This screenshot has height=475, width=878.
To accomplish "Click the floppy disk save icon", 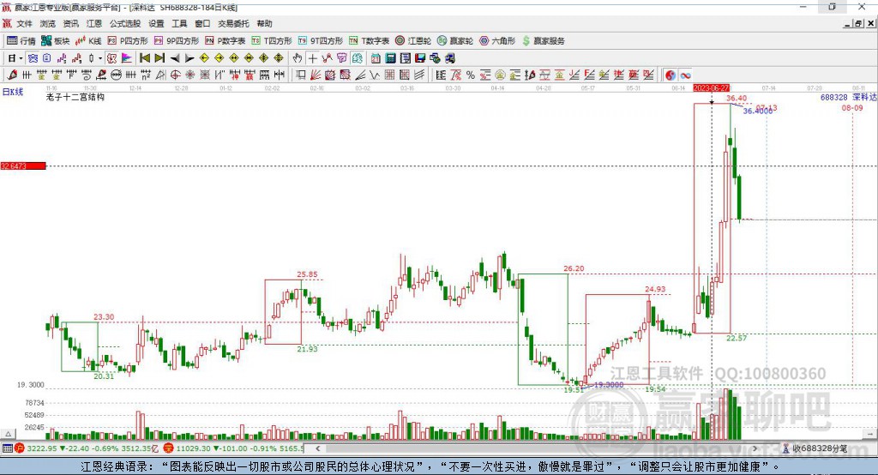I will pos(420,58).
